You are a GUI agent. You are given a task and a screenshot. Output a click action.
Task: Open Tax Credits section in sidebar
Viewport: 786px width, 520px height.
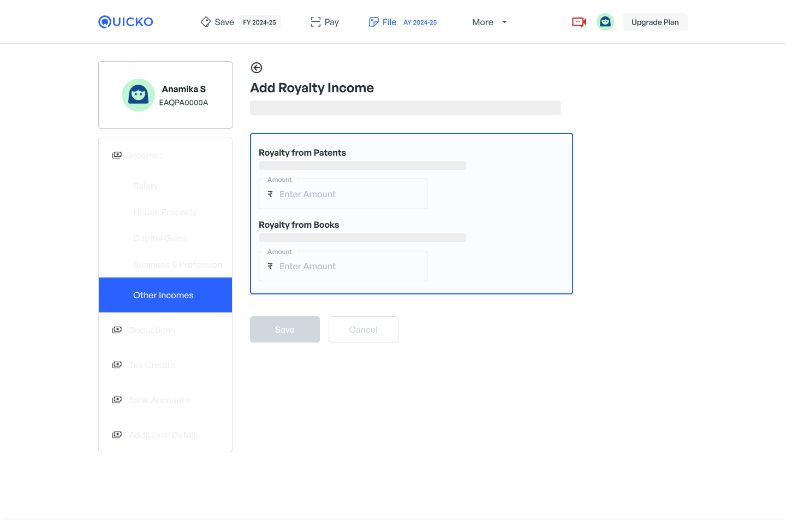152,365
